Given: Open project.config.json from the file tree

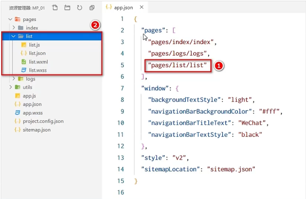Looking at the screenshot, I should (x=43, y=121).
